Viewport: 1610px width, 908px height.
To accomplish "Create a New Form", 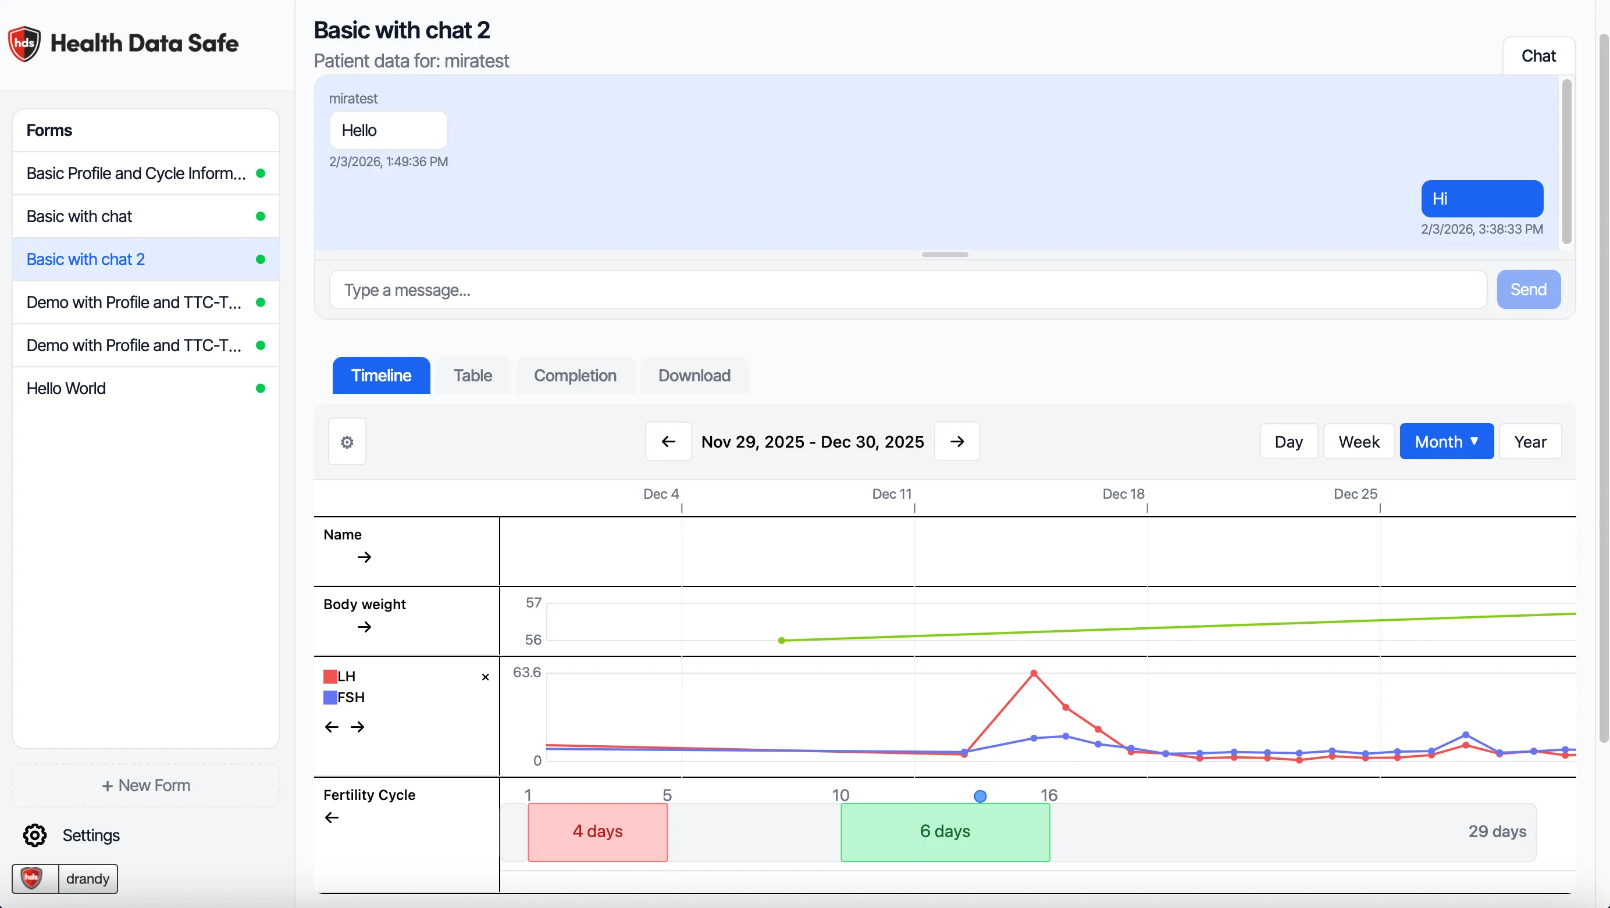I will [x=145, y=785].
